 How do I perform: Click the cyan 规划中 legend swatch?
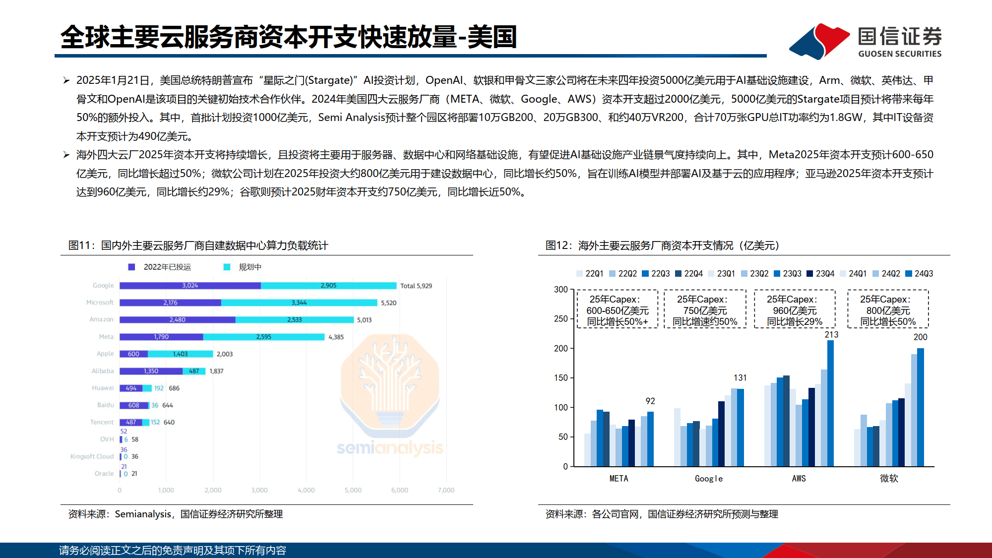click(x=227, y=267)
